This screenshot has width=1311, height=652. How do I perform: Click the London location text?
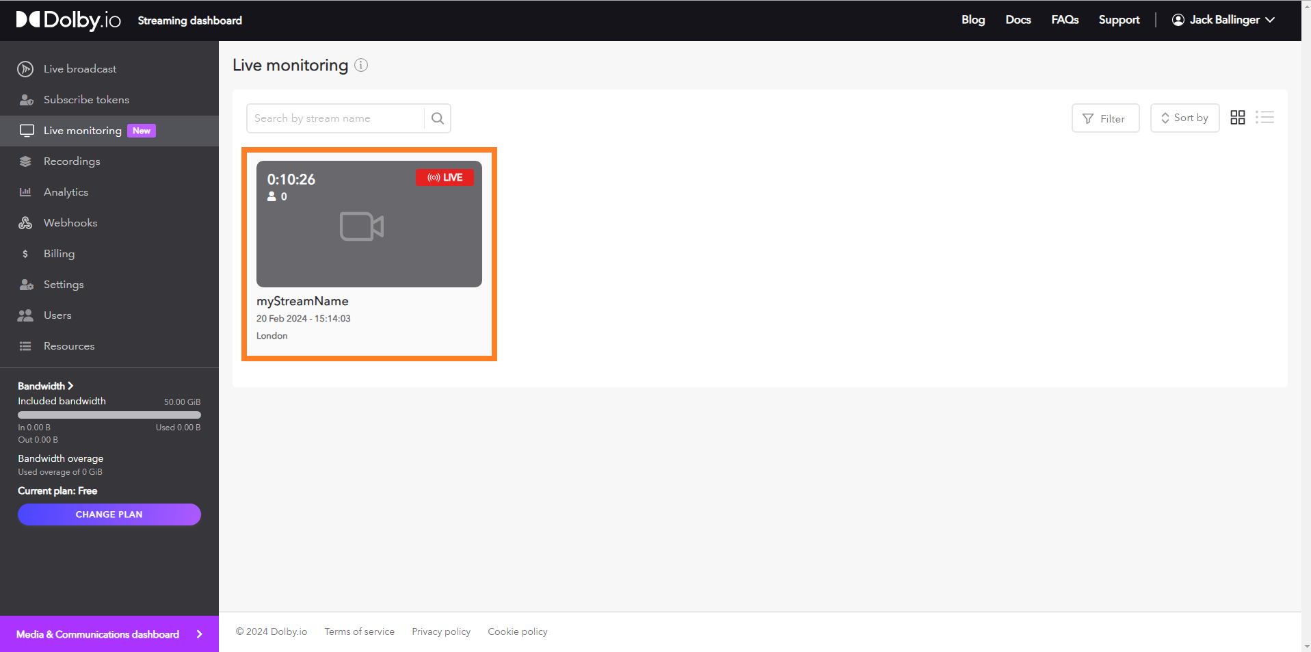coord(272,336)
